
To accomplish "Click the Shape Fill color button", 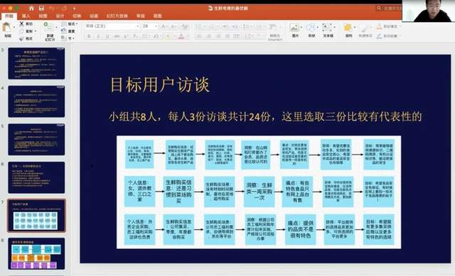I will [379, 26].
